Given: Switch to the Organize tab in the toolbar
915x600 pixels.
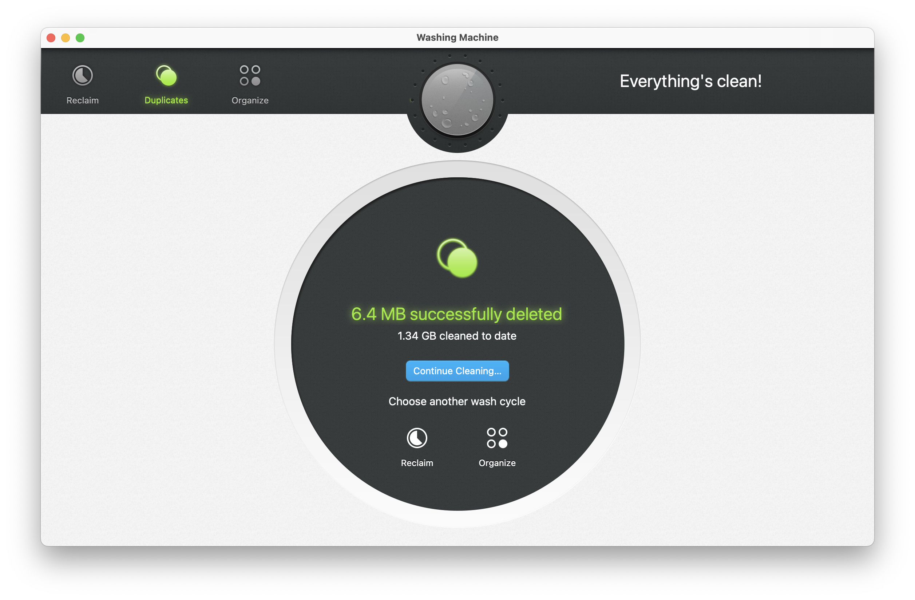Looking at the screenshot, I should point(250,84).
